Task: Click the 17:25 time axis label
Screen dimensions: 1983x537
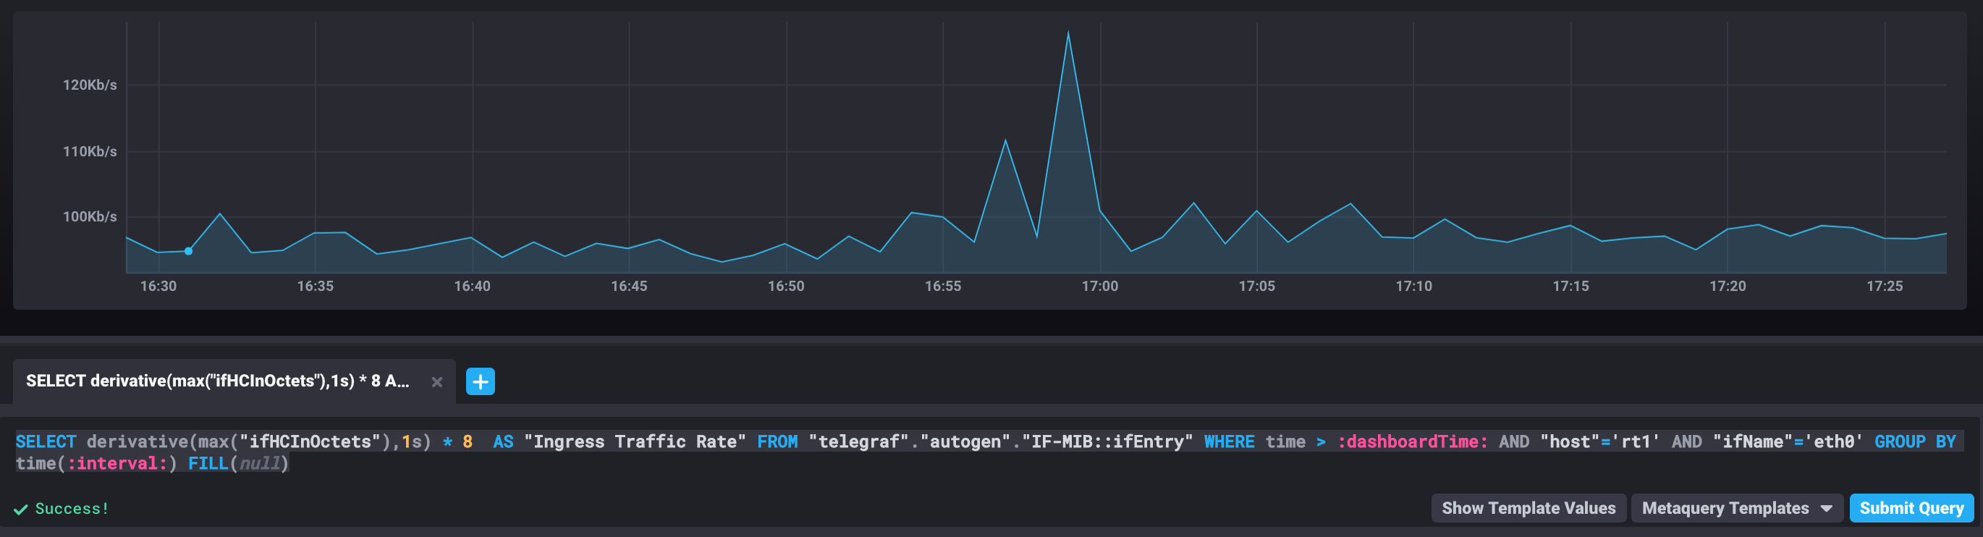Action: point(1884,286)
